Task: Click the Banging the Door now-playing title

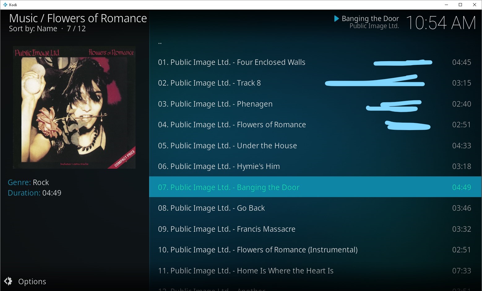Action: 370,19
